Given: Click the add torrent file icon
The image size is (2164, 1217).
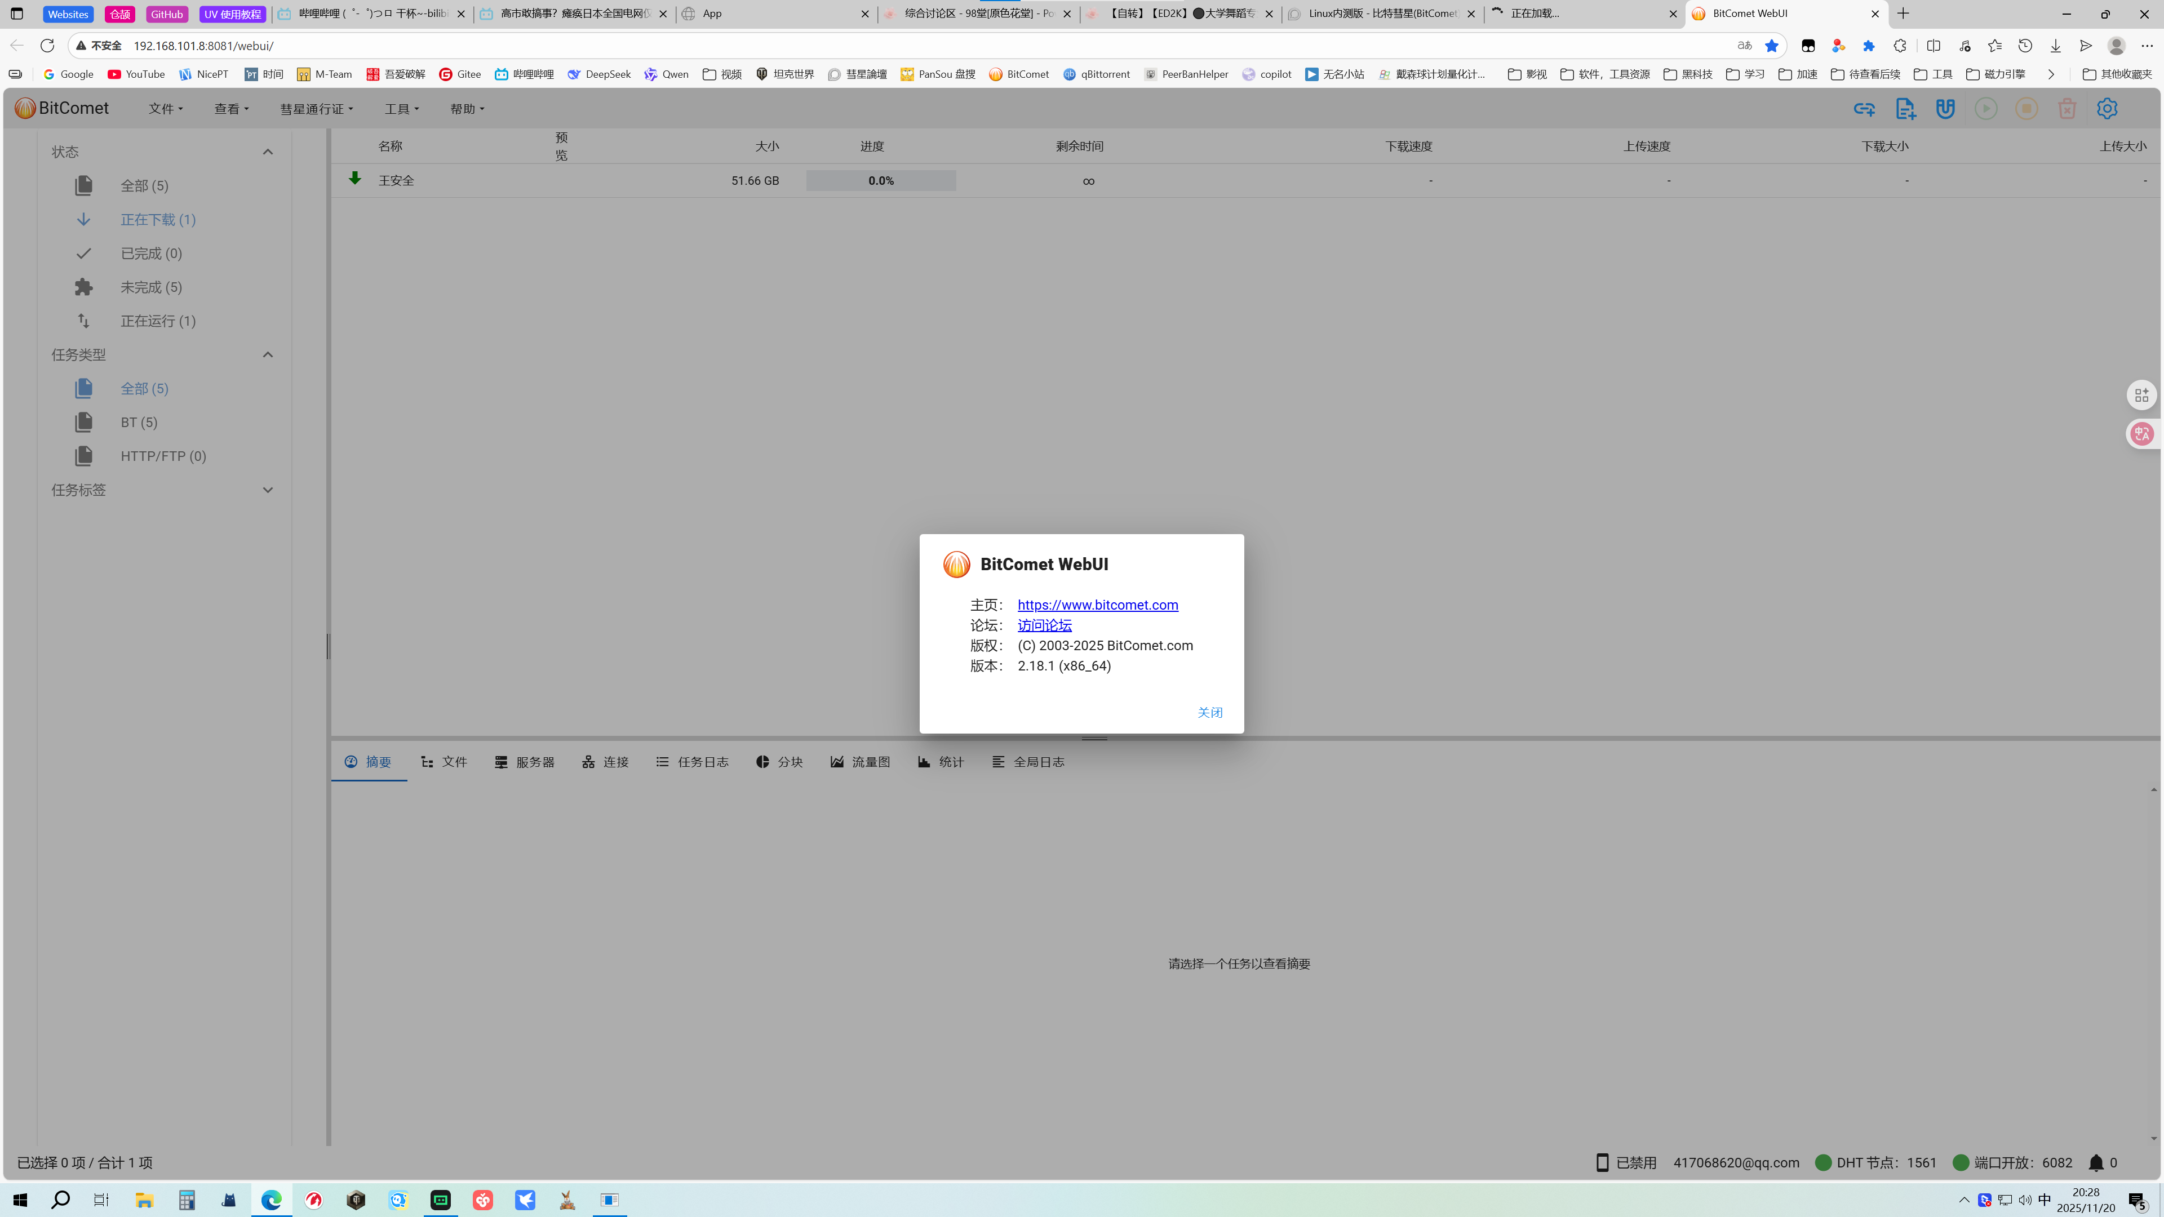Looking at the screenshot, I should pyautogui.click(x=1904, y=108).
